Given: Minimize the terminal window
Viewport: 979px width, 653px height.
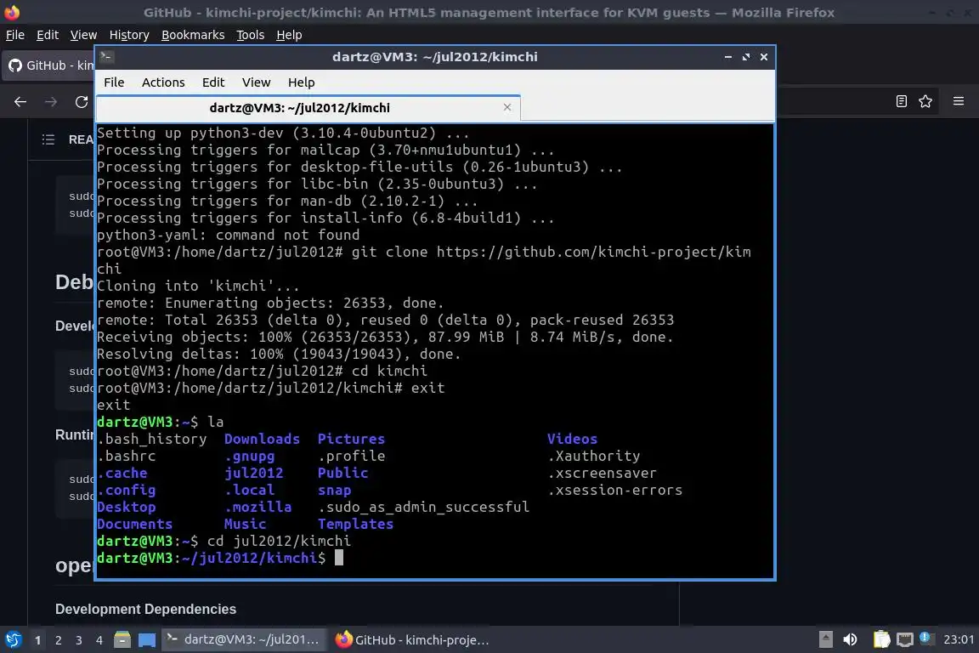Looking at the screenshot, I should (x=728, y=57).
